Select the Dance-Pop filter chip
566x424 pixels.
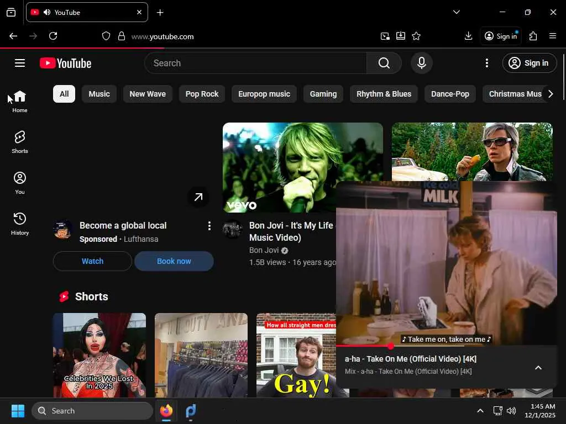(x=450, y=94)
